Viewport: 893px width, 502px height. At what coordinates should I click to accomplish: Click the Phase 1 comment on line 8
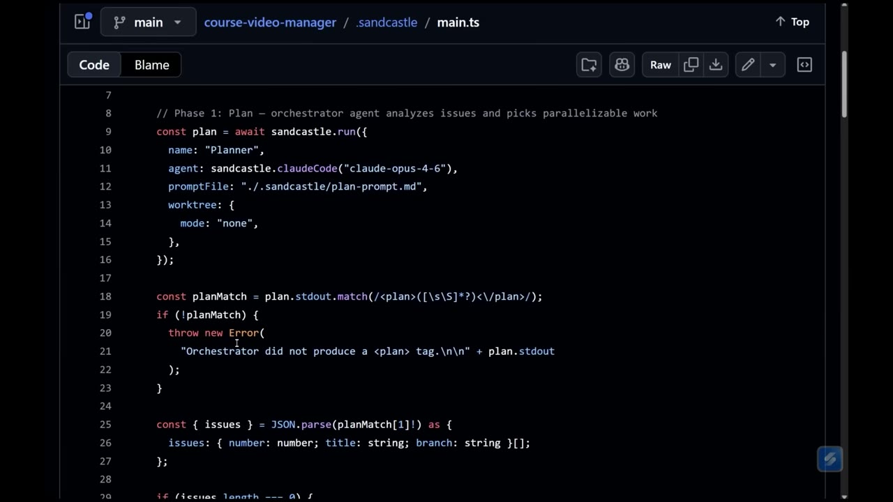407,113
